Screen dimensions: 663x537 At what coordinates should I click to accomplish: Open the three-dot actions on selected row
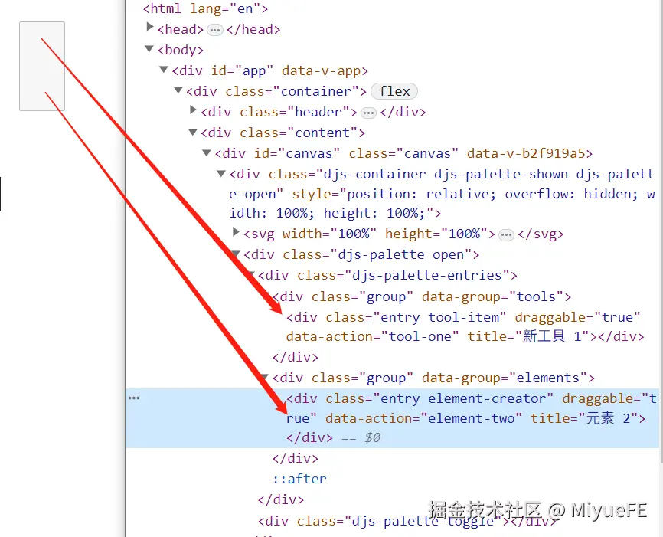tap(134, 398)
